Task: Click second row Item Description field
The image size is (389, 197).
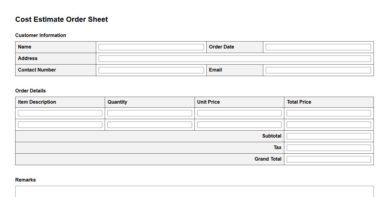Action: [x=60, y=125]
